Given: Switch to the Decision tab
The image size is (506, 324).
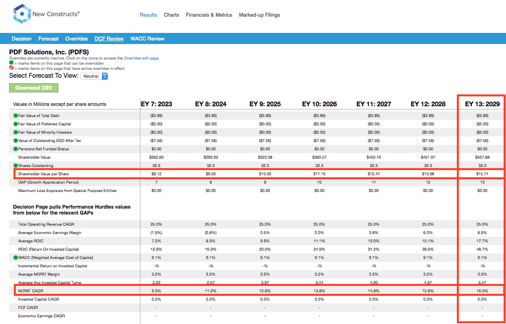Looking at the screenshot, I should (21, 39).
